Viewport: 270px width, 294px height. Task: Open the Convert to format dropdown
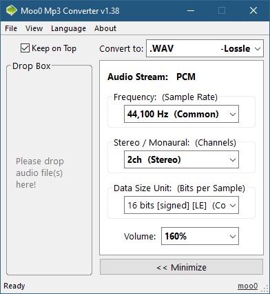click(x=205, y=48)
